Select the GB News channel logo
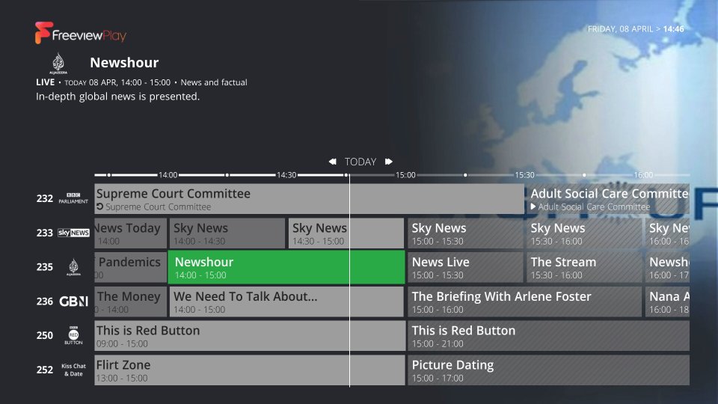Image resolution: width=718 pixels, height=404 pixels. click(x=73, y=302)
